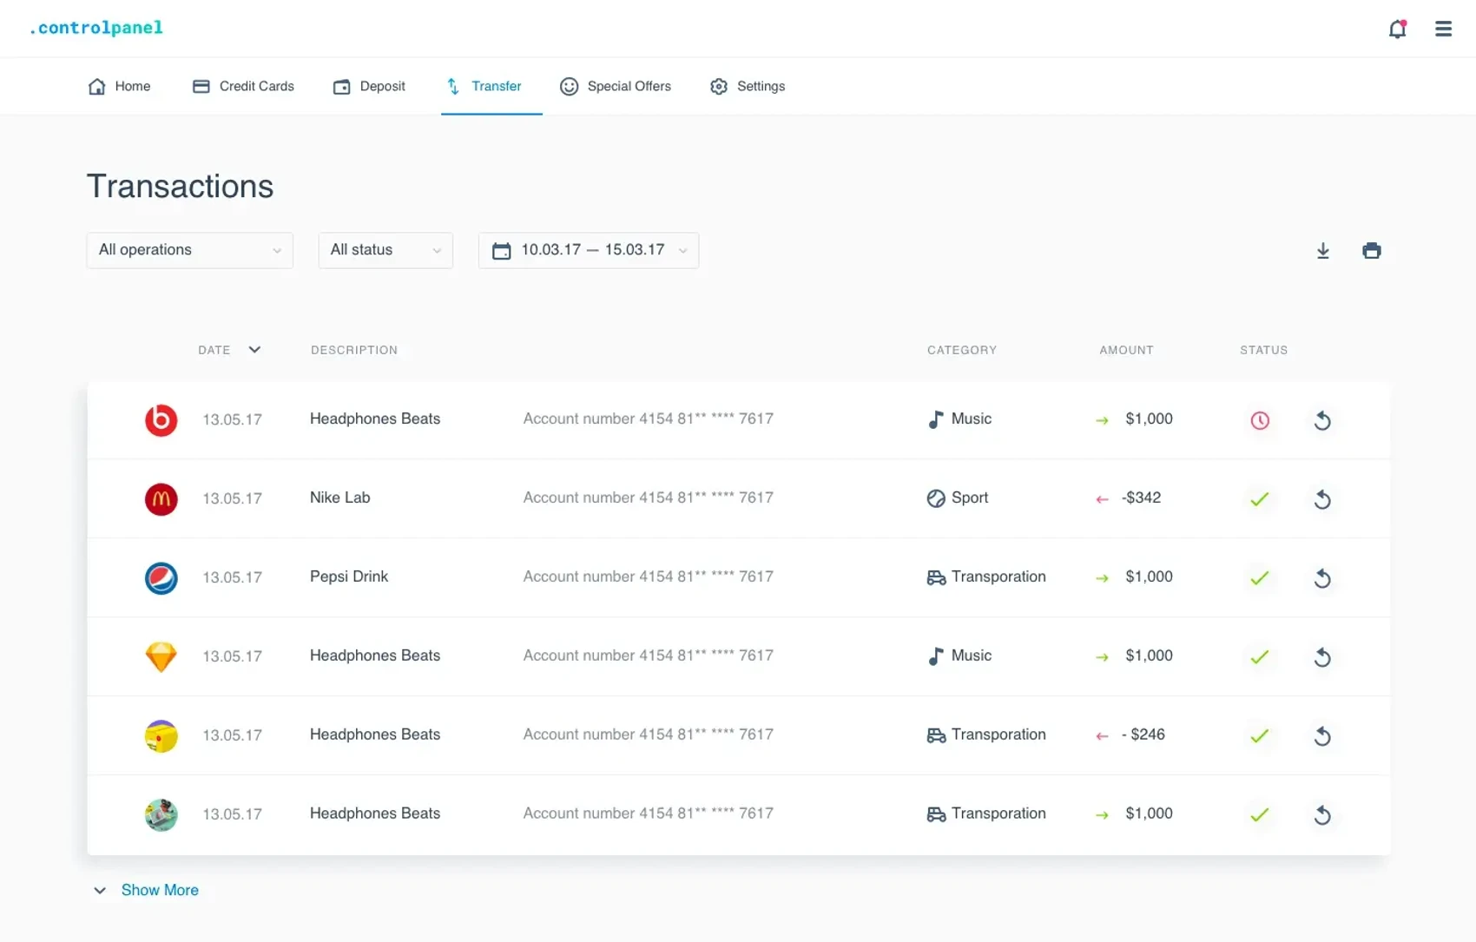
Task: Click the pending clock status icon
Action: pos(1259,420)
